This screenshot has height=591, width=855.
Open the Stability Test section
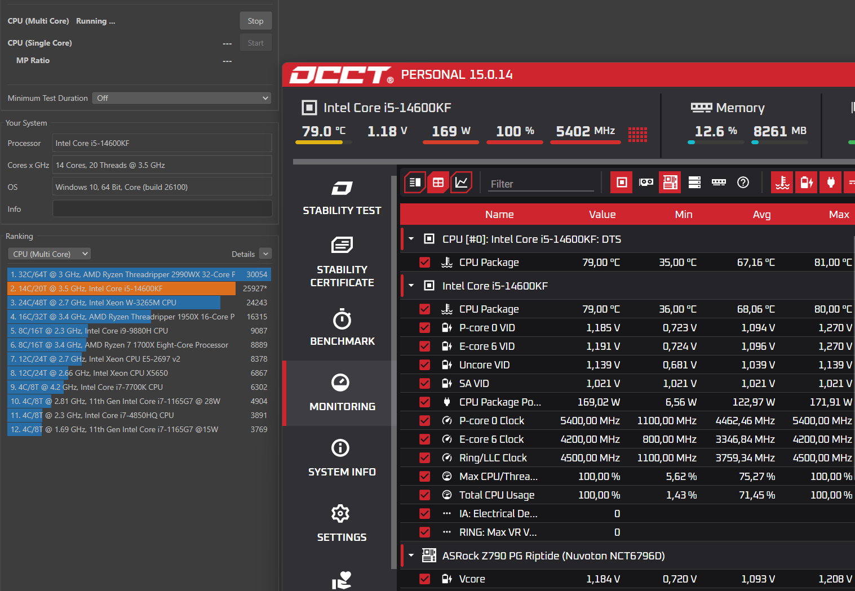click(342, 197)
